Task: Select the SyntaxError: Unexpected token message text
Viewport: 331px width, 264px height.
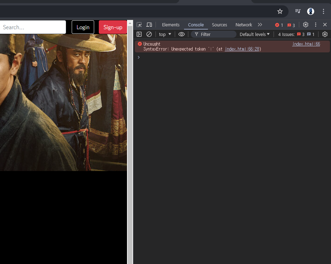Action: [x=179, y=49]
